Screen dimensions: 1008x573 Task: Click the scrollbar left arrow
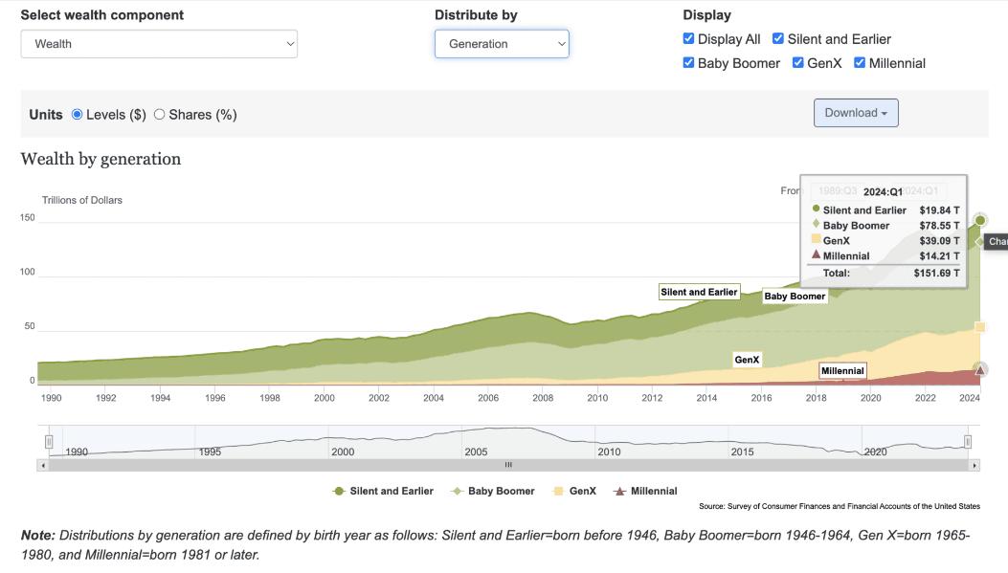point(42,465)
